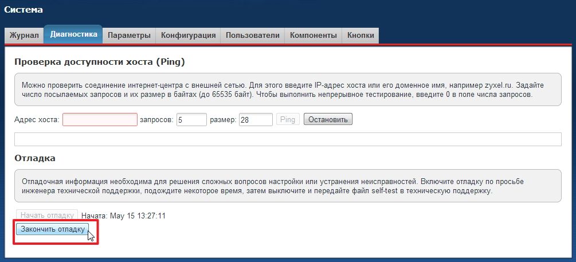The image size is (576, 262).
Task: Click the Отладка section heading
Action: point(35,158)
